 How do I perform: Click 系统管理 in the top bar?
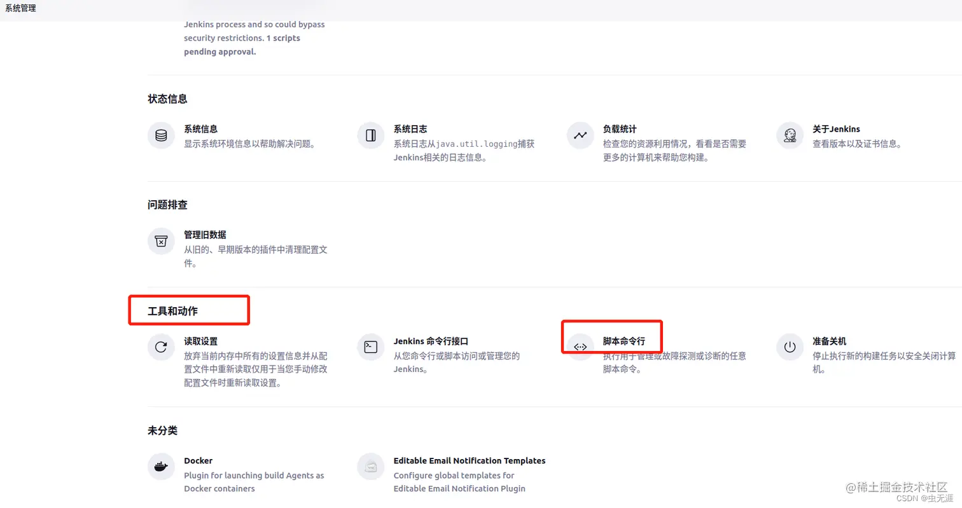(x=20, y=8)
